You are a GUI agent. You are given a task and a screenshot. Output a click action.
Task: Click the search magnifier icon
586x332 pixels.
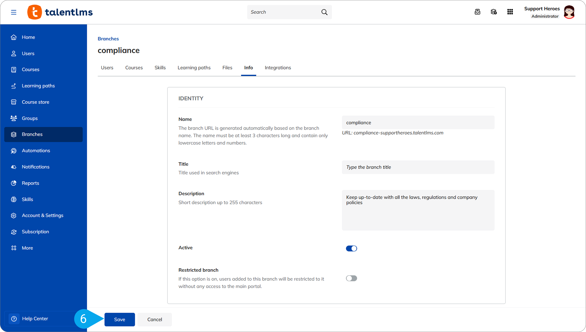pyautogui.click(x=324, y=12)
